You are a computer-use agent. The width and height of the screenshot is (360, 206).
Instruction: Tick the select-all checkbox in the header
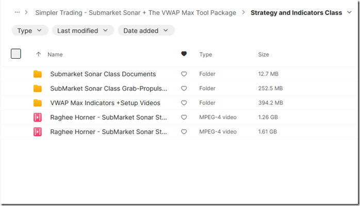pos(16,54)
